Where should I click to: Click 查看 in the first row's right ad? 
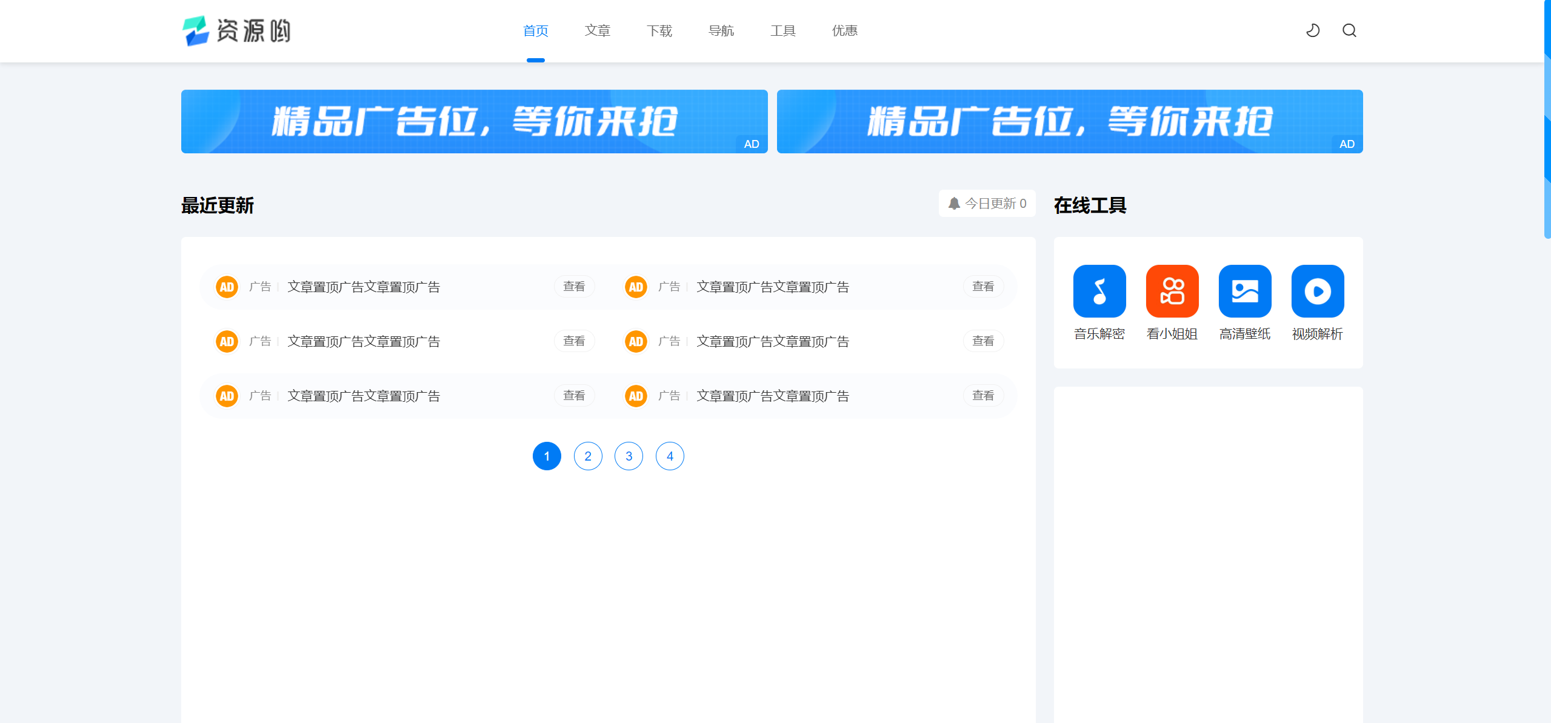coord(983,287)
